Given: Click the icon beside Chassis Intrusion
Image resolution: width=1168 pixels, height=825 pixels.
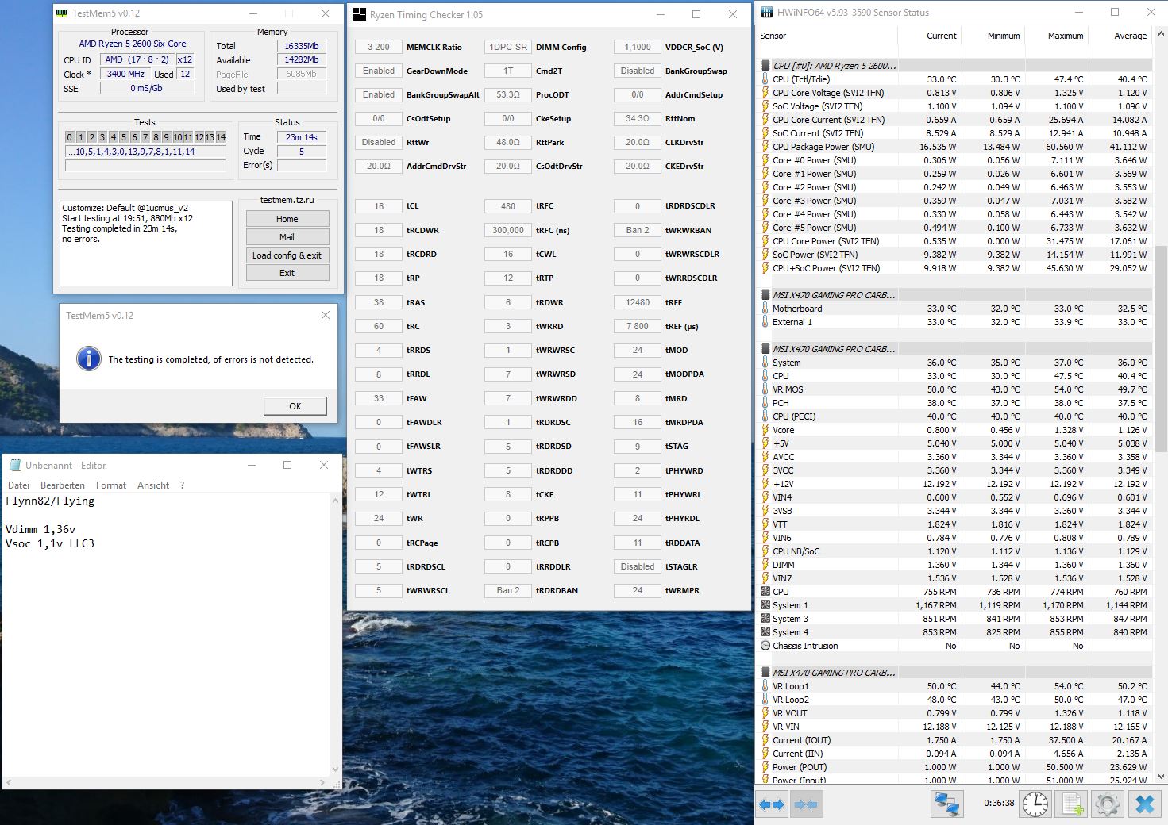Looking at the screenshot, I should 765,646.
